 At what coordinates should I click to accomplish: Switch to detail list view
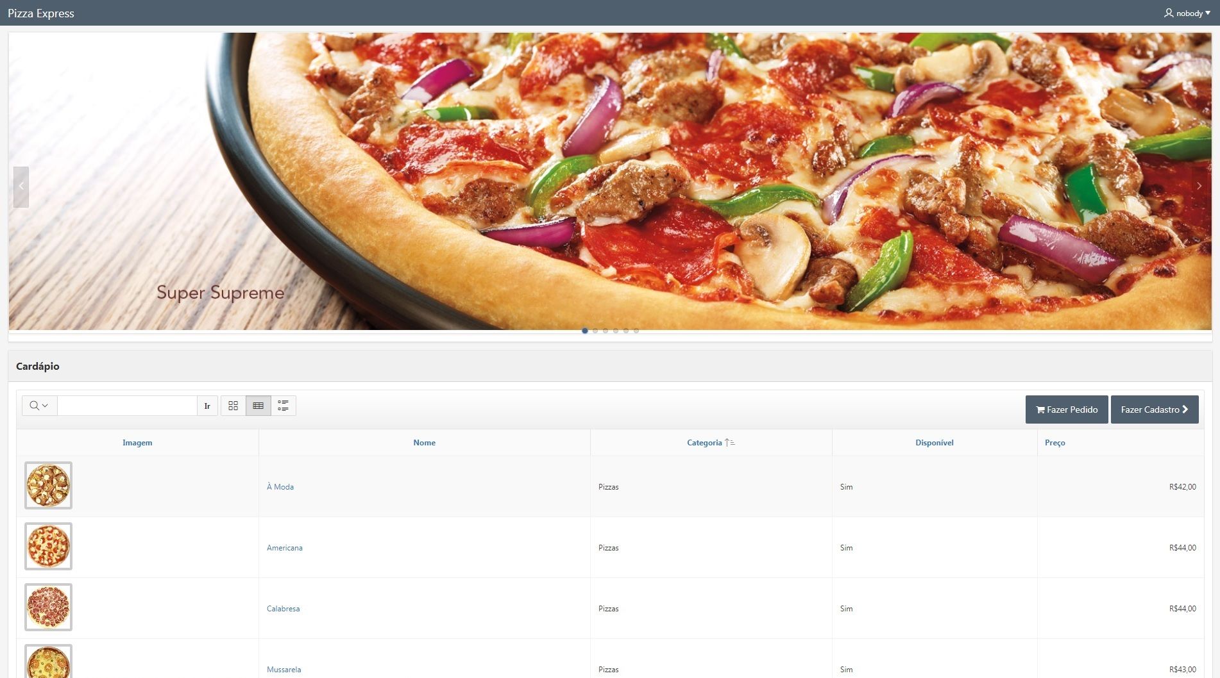pos(283,406)
